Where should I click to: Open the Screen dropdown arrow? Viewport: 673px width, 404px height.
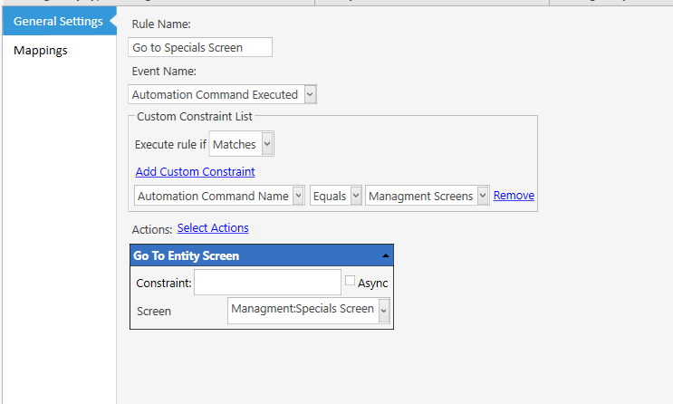click(x=384, y=310)
